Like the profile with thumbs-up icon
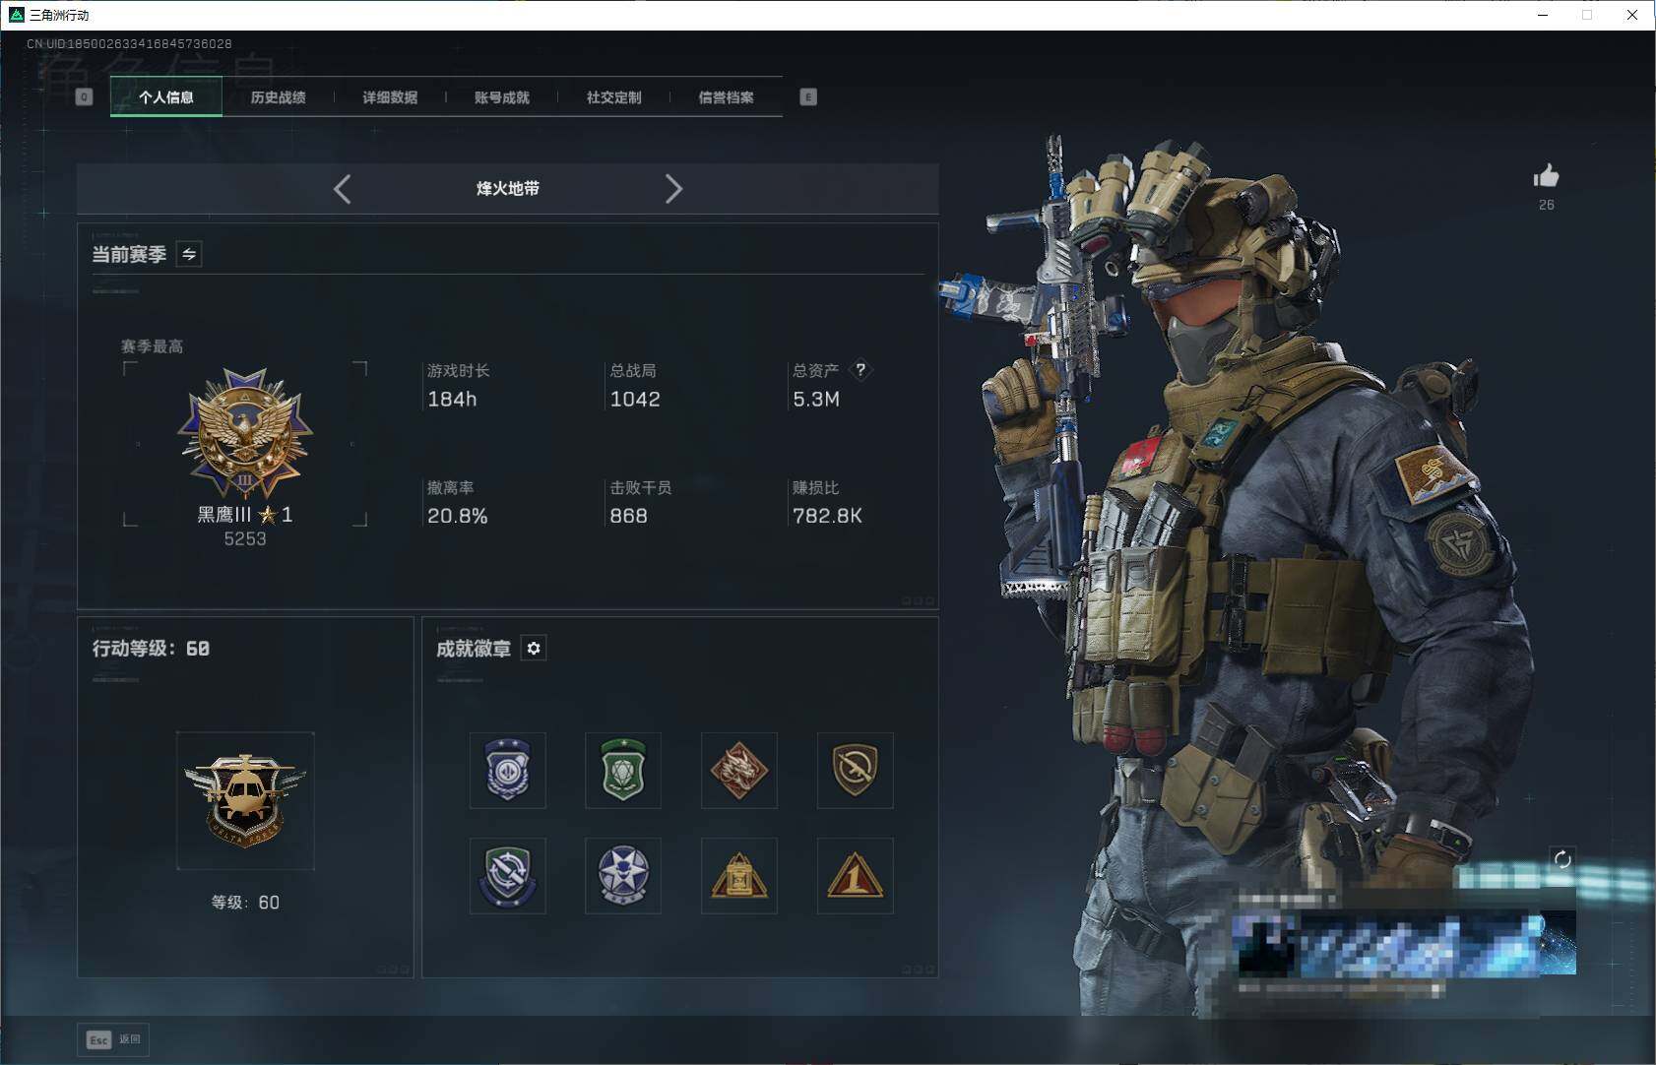 click(x=1546, y=176)
